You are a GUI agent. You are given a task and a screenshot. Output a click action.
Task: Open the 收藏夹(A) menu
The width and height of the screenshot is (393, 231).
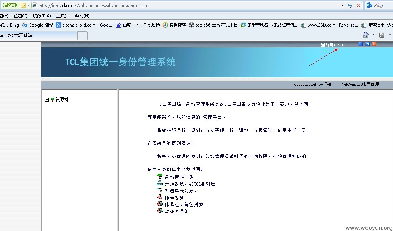pyautogui.click(x=42, y=16)
